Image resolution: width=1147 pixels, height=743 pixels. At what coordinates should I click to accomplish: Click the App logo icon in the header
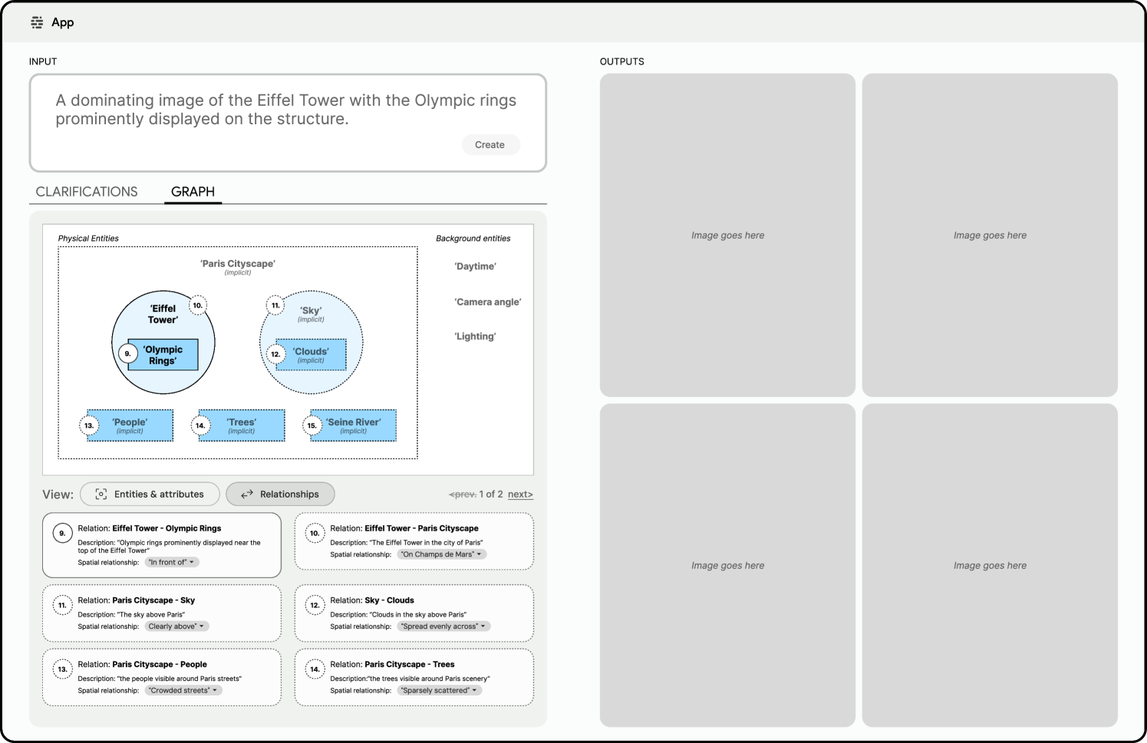coord(37,23)
